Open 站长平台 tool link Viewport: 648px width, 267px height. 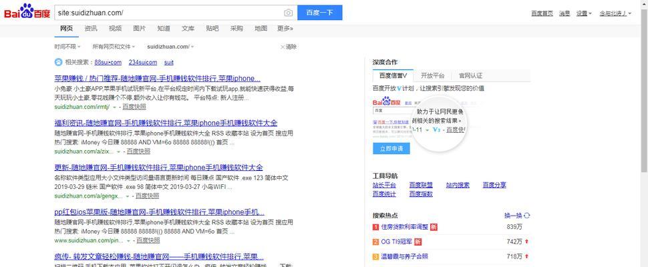pos(384,185)
